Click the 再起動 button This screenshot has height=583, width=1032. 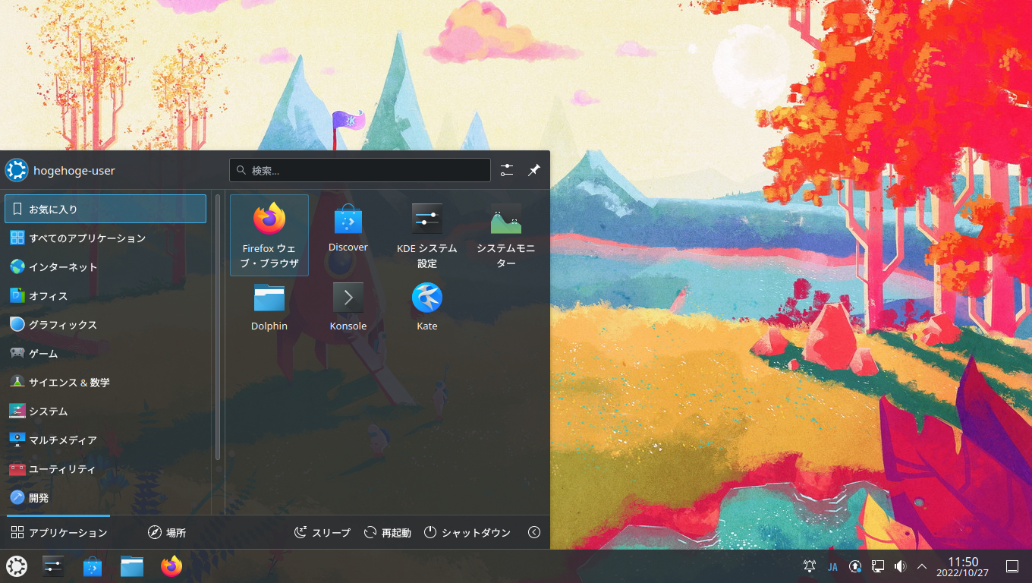point(387,532)
